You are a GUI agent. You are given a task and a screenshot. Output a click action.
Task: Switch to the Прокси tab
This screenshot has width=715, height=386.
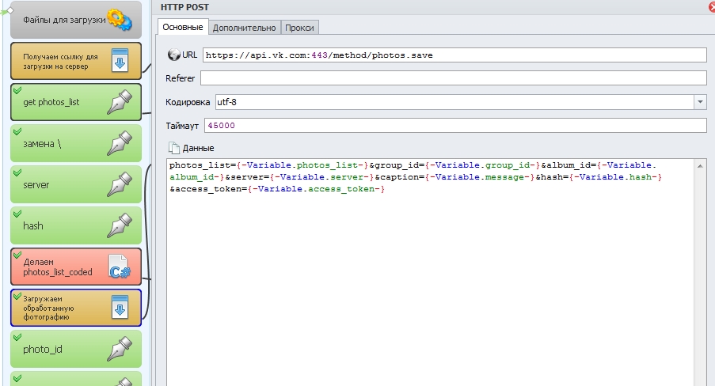click(300, 28)
